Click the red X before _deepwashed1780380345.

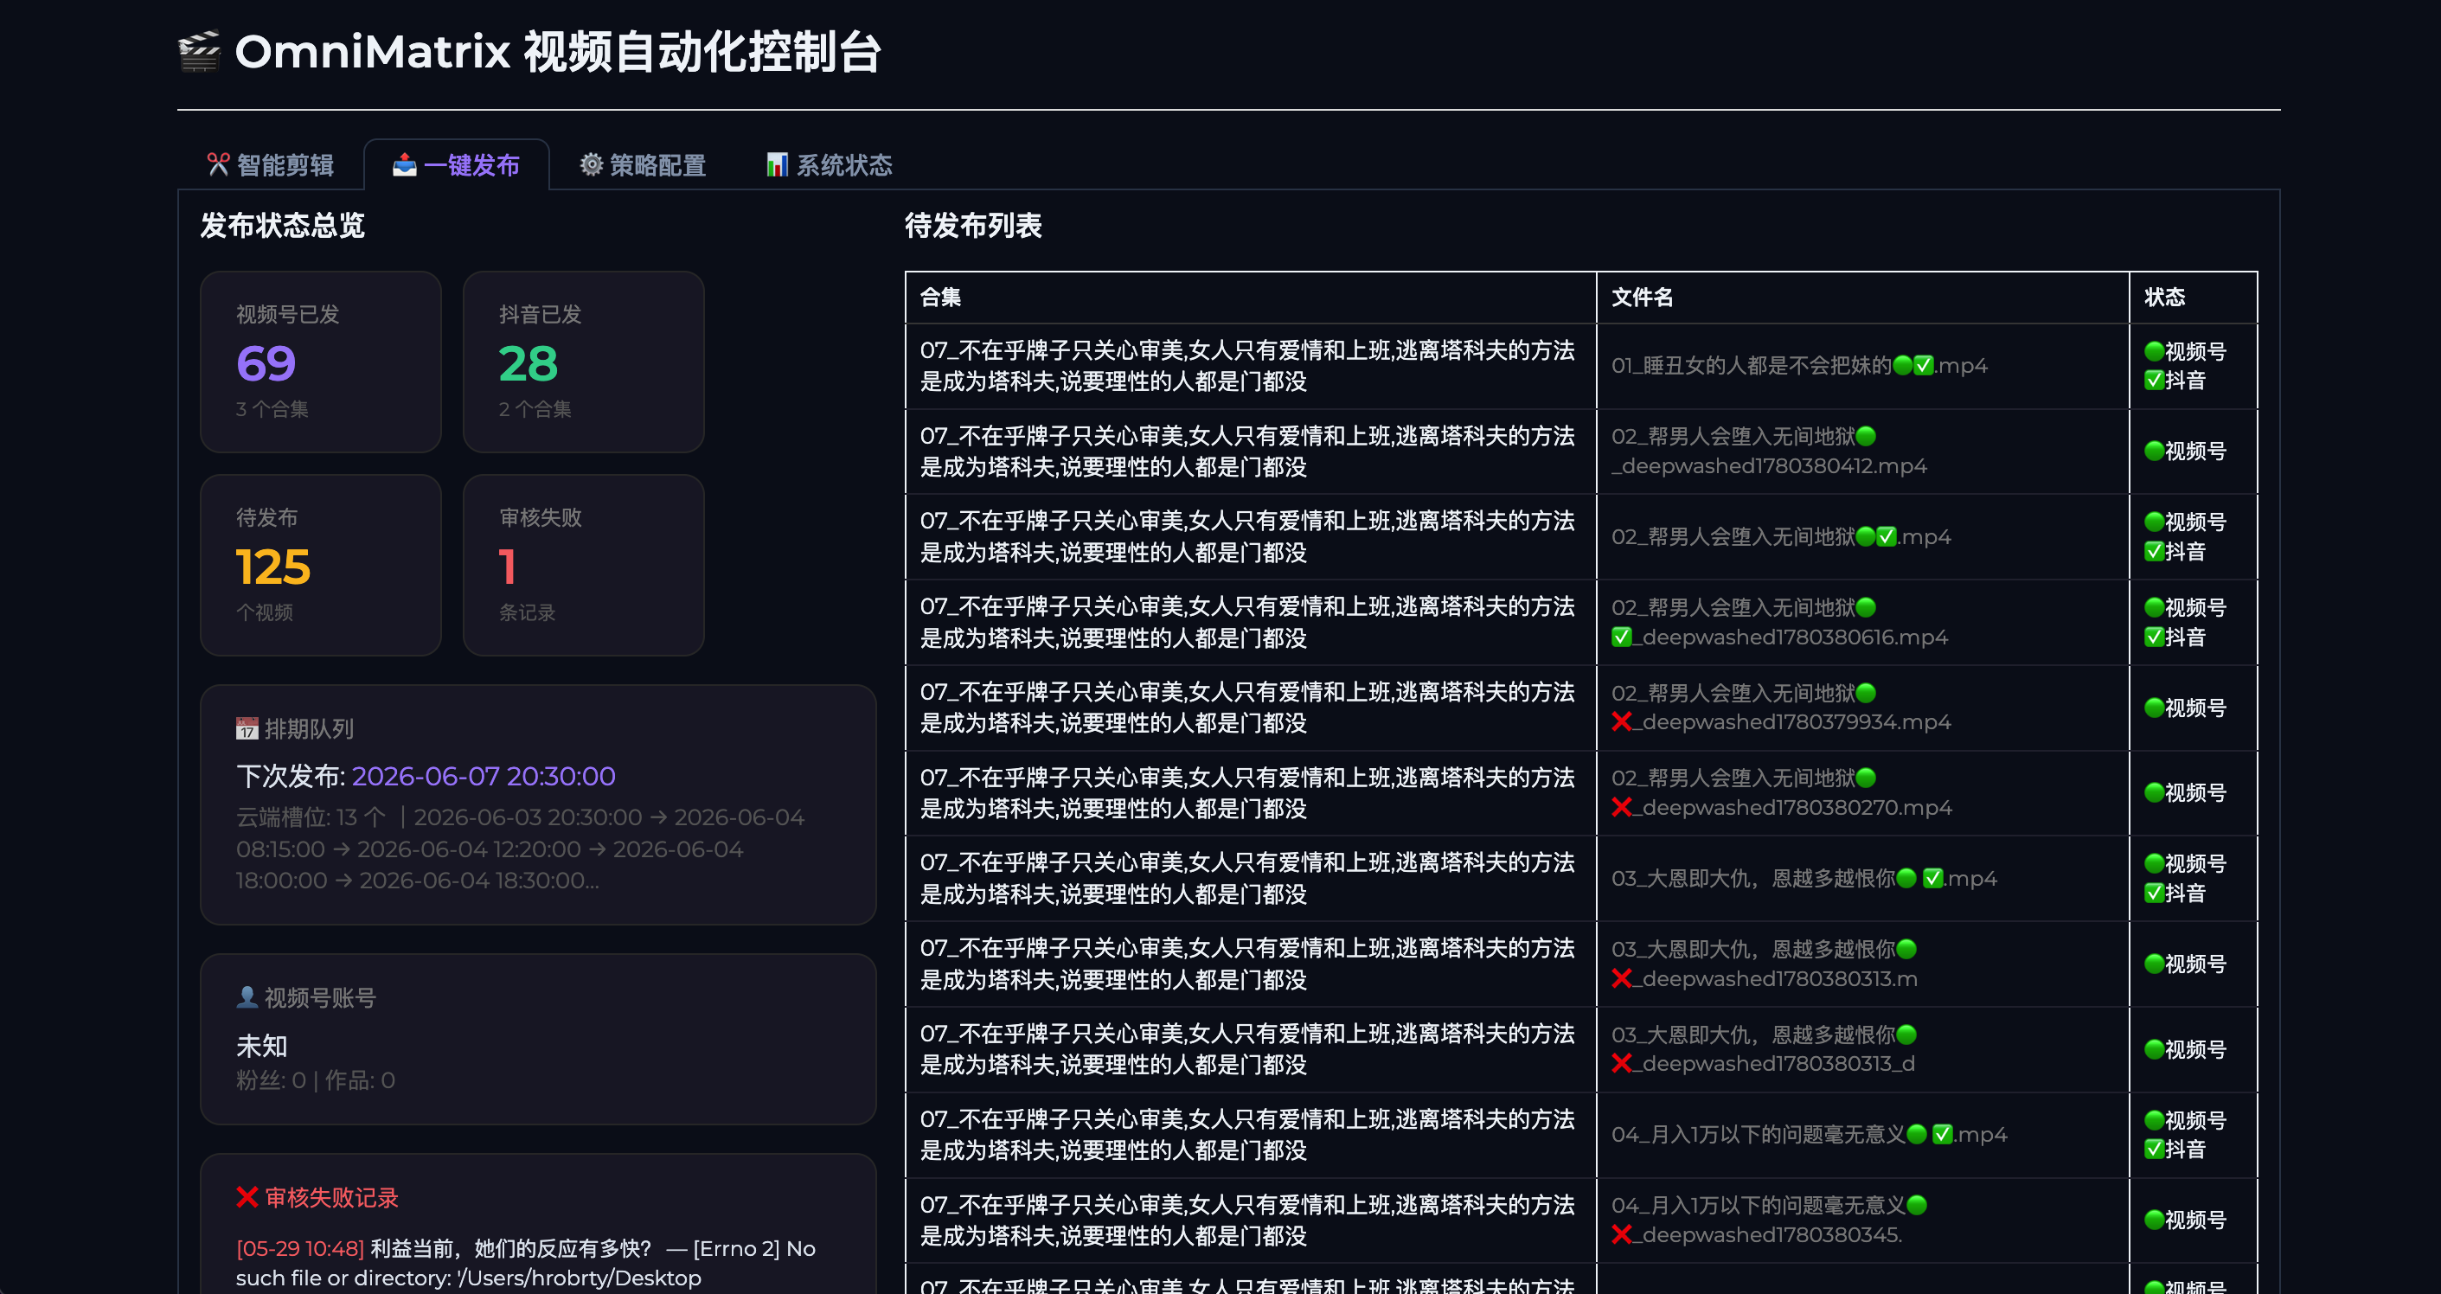[1621, 1234]
